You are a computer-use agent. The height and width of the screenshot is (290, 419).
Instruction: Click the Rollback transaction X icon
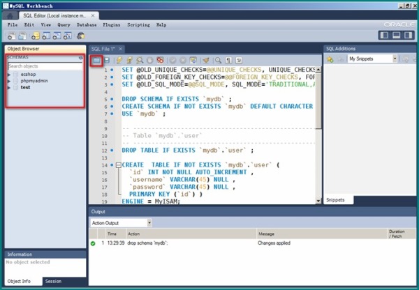[183, 61]
